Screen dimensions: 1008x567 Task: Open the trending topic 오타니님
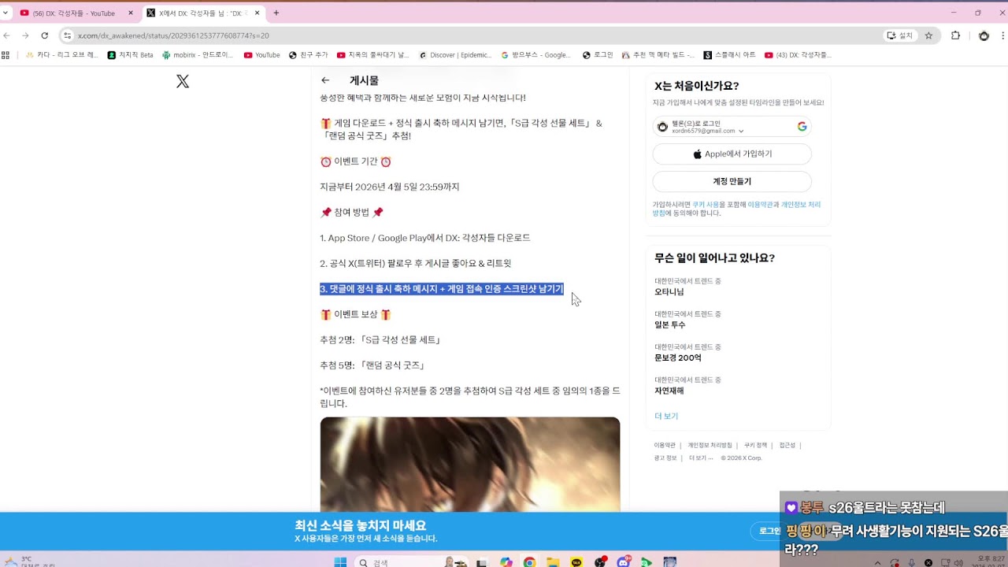click(669, 292)
